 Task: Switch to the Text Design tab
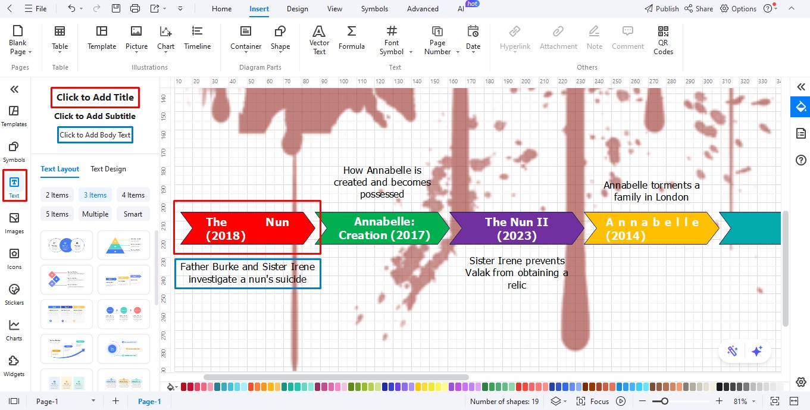[x=108, y=169]
